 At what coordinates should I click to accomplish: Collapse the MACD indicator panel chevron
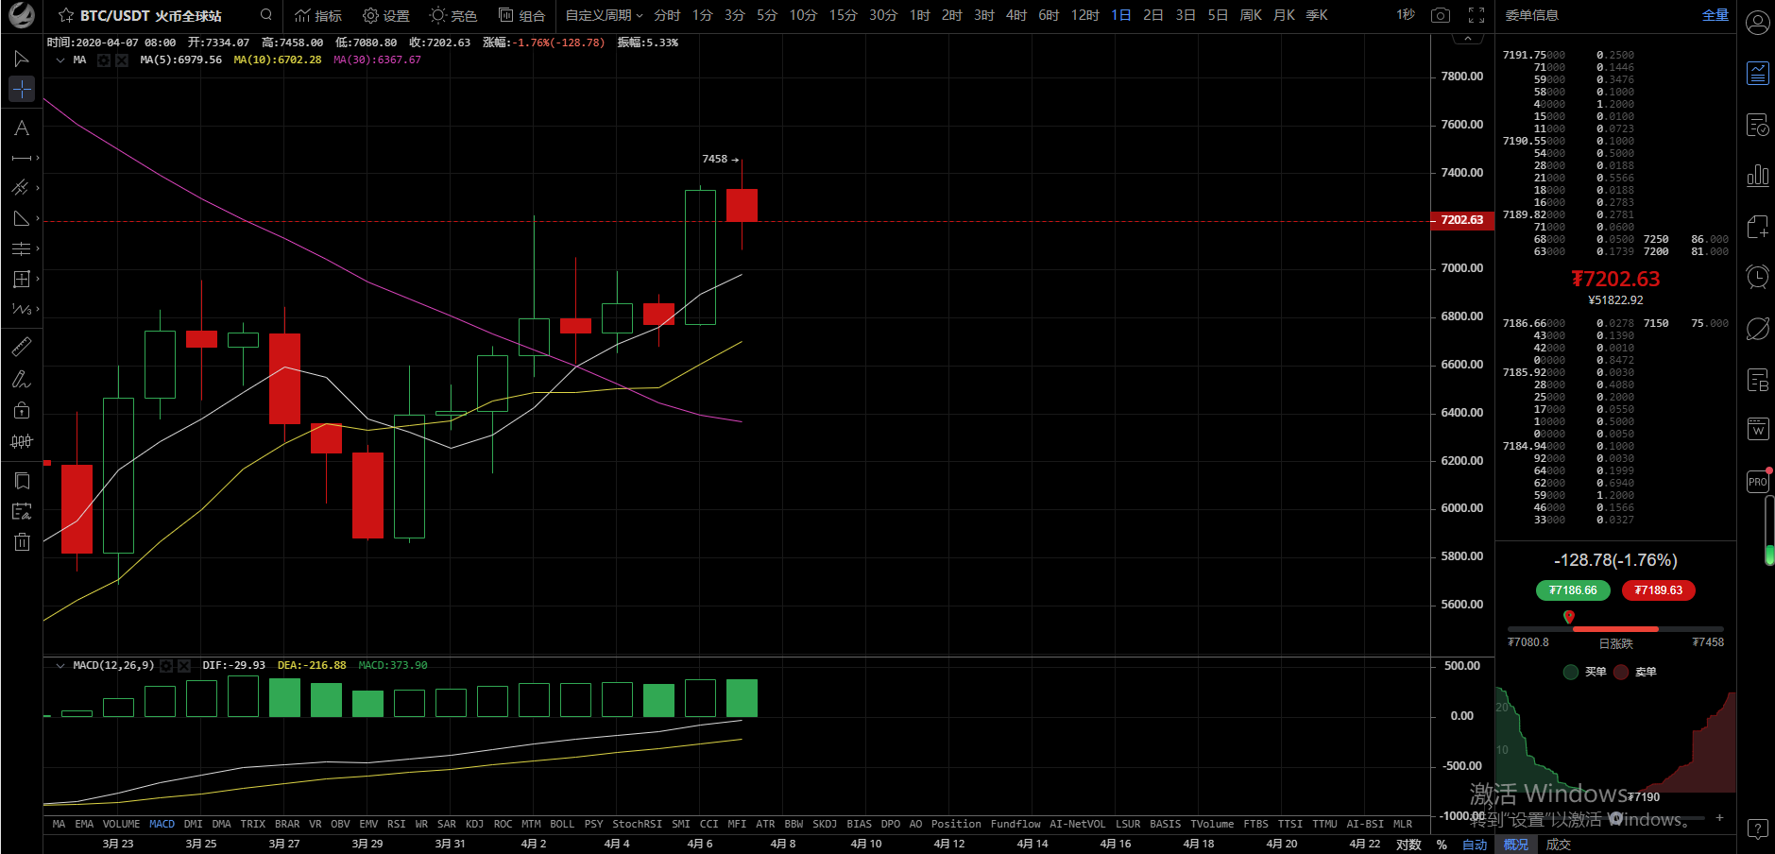click(x=60, y=665)
